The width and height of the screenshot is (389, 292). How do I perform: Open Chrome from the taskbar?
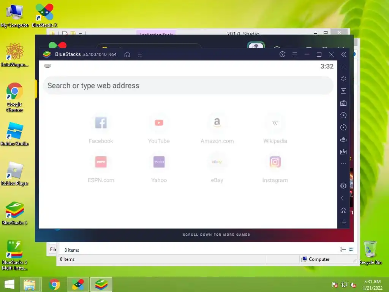click(x=55, y=284)
